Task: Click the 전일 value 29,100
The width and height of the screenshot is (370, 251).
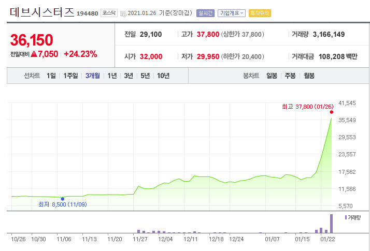Action: [x=151, y=34]
